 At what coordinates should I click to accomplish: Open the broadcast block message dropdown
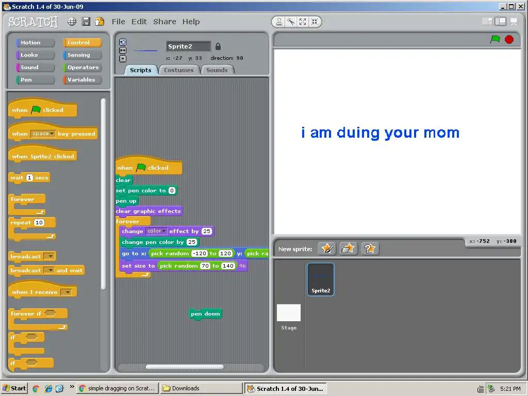click(50, 256)
